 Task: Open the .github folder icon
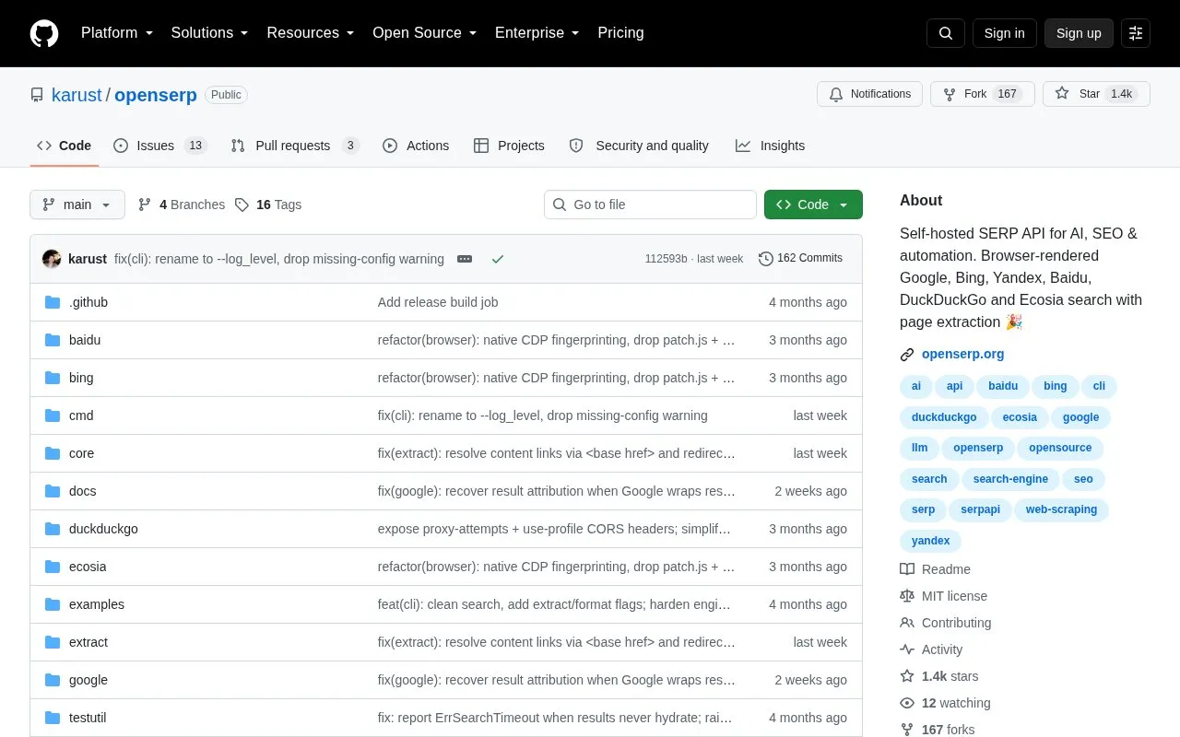click(x=53, y=302)
